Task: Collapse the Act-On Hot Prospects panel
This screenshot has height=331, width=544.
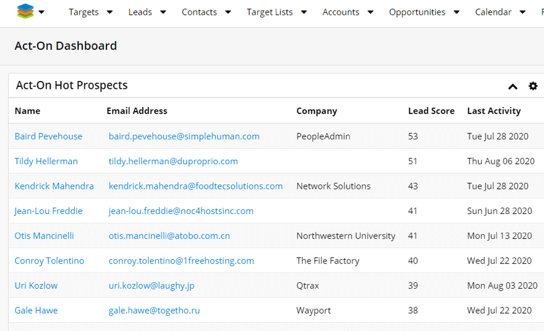Action: pyautogui.click(x=513, y=86)
